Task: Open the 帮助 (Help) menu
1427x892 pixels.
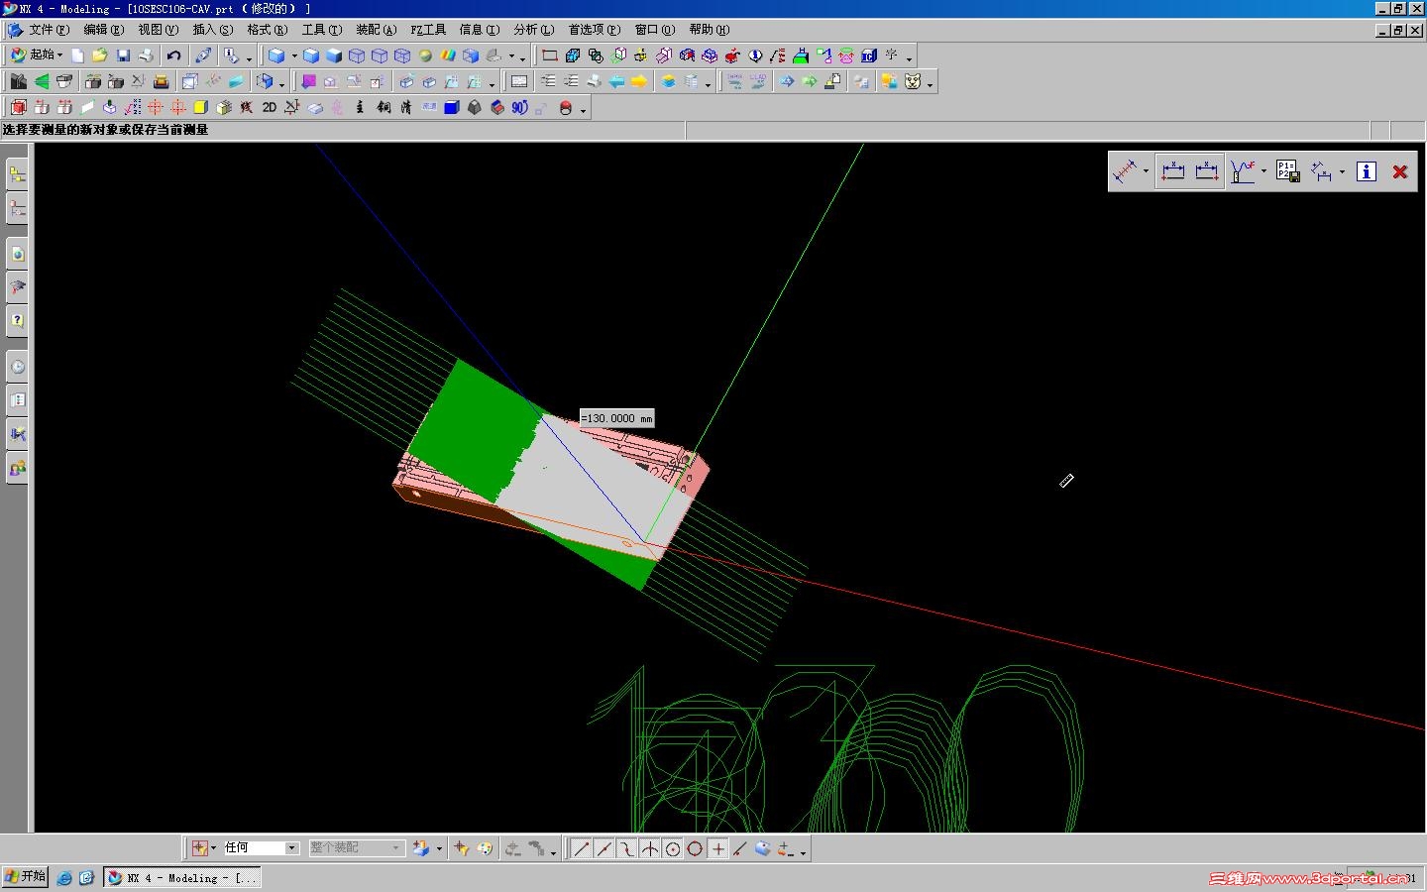Action: [x=709, y=30]
